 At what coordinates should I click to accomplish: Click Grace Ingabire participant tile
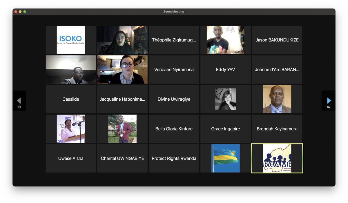[x=226, y=129]
